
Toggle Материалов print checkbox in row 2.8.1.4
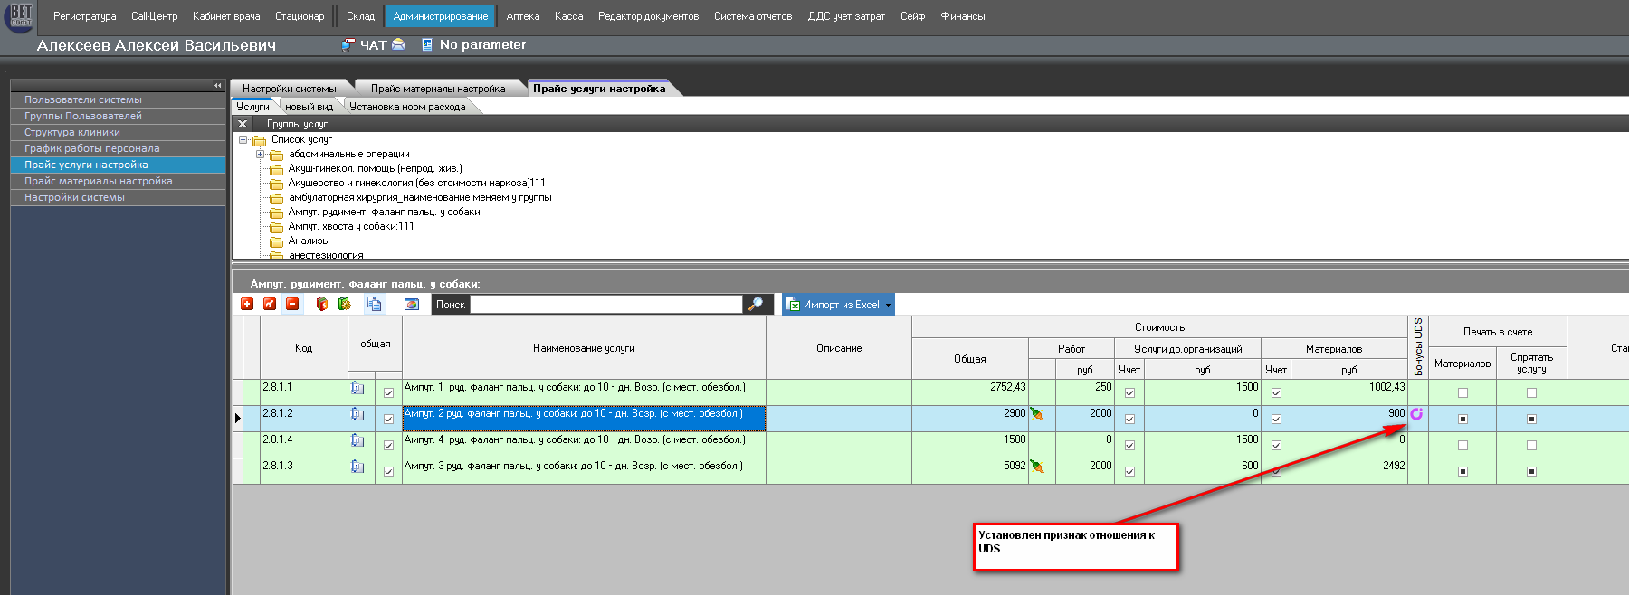[x=1462, y=446]
